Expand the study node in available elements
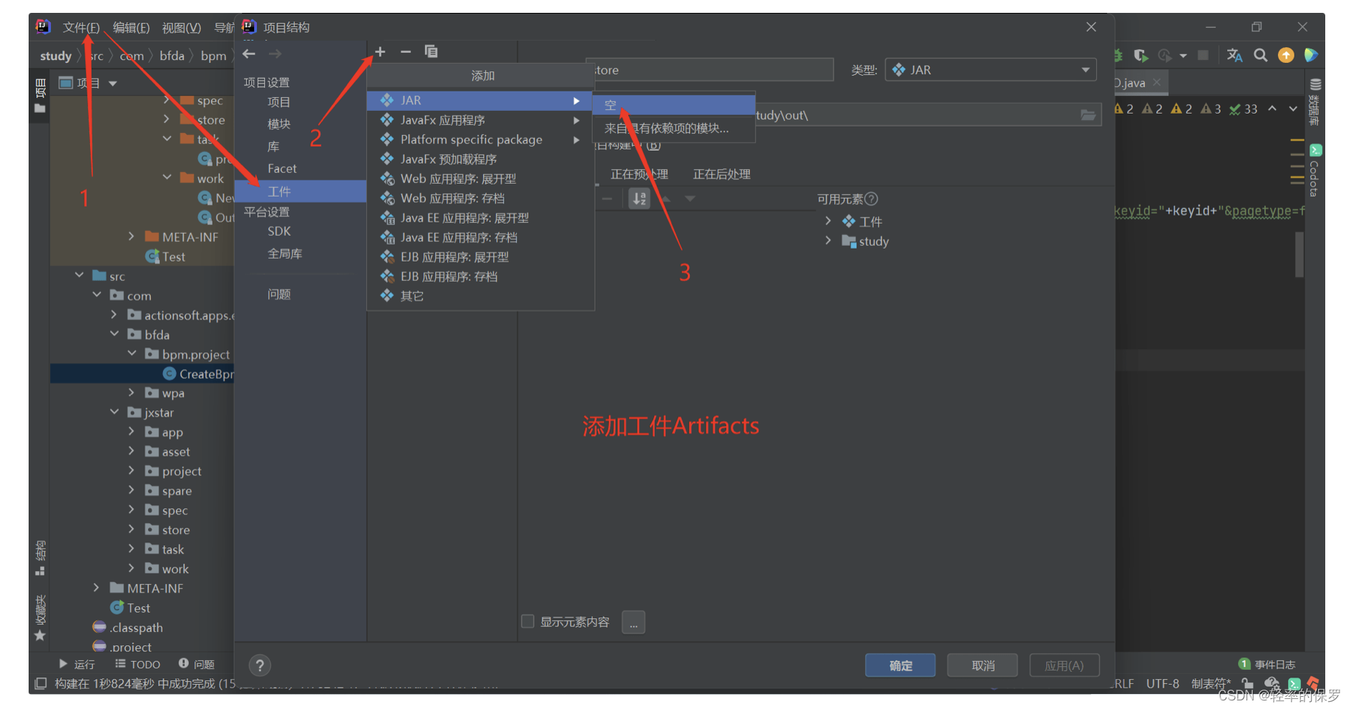Screen dimensions: 1351x709 [x=828, y=241]
